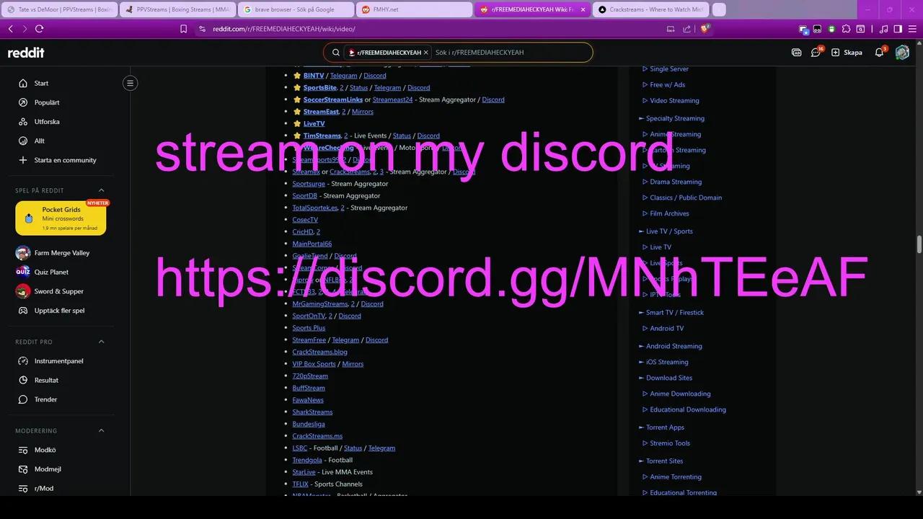The image size is (923, 519).
Task: Click the reddit logo to go home
Action: pos(25,52)
